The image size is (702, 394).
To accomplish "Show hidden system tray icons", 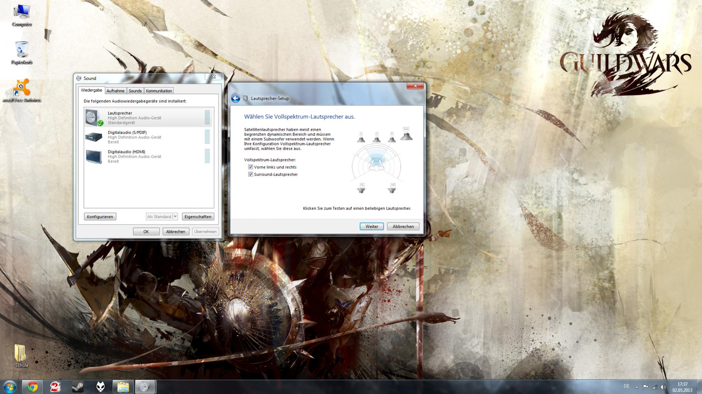I will coord(637,387).
